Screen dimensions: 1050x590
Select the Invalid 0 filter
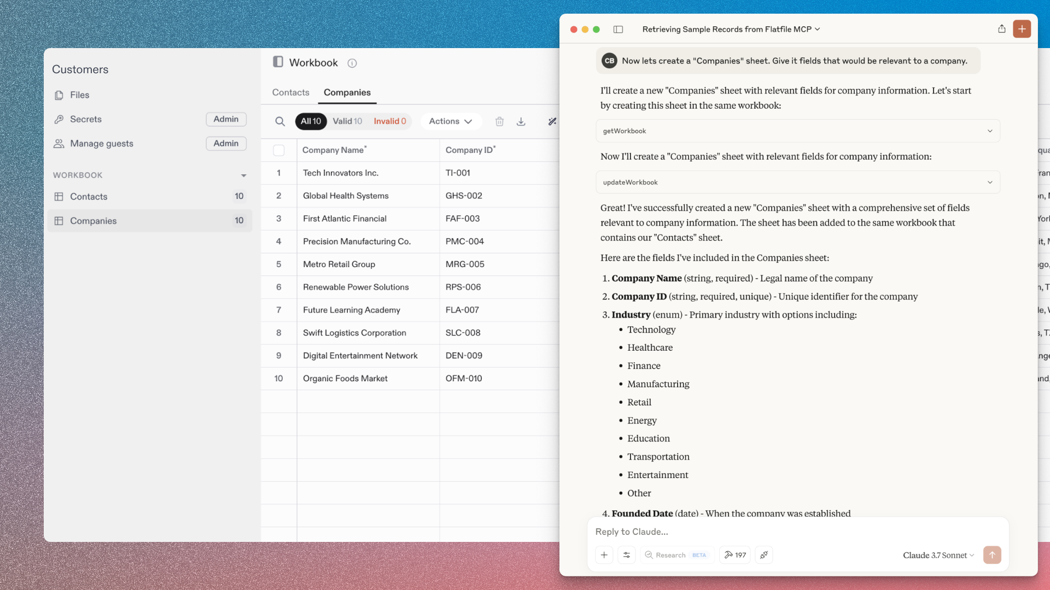point(389,121)
